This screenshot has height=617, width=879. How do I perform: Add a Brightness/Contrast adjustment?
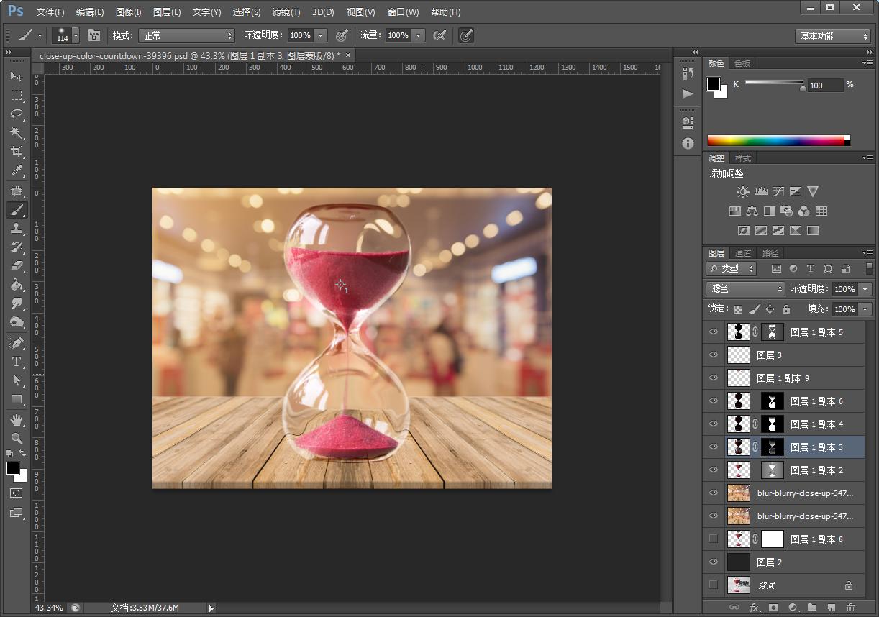(x=743, y=192)
